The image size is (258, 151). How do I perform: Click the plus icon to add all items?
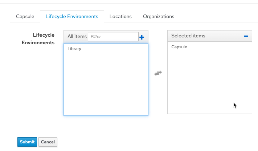pyautogui.click(x=142, y=37)
